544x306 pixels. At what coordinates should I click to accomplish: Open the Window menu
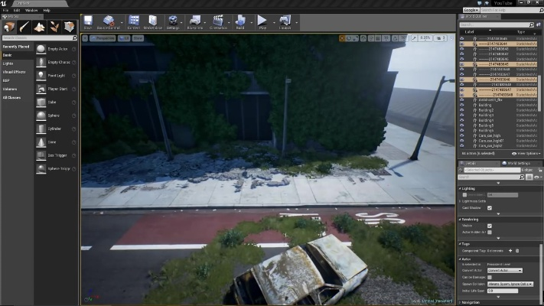click(31, 10)
